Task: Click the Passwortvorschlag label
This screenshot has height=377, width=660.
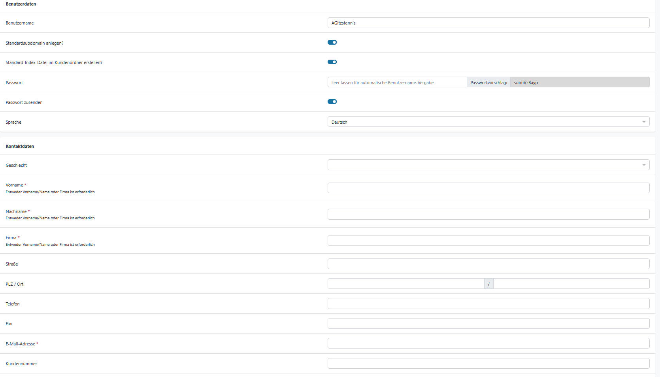Action: click(489, 83)
